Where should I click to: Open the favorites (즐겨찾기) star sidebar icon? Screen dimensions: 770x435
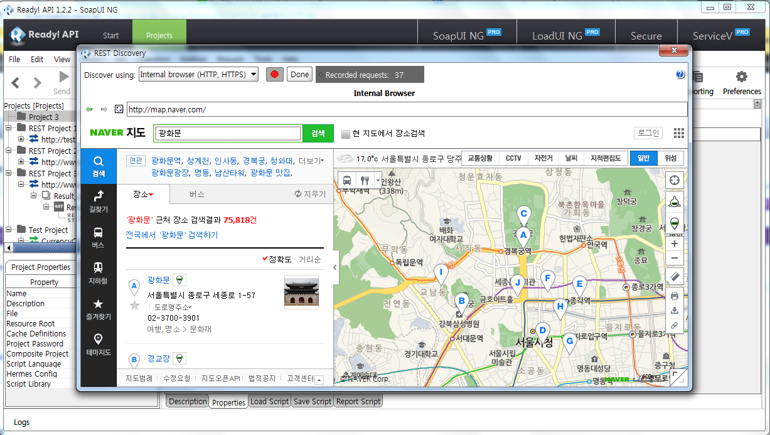click(x=99, y=309)
